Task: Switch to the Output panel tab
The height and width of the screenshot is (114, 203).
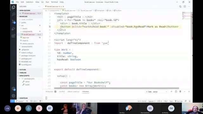Action: pos(62,92)
